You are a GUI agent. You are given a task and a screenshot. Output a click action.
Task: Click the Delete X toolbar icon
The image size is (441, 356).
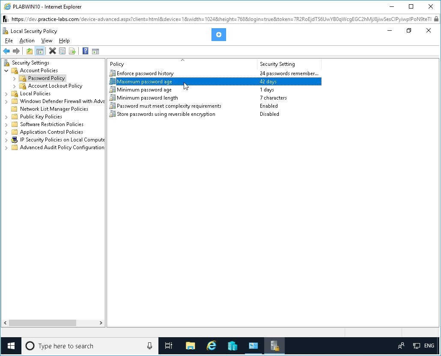coord(52,51)
